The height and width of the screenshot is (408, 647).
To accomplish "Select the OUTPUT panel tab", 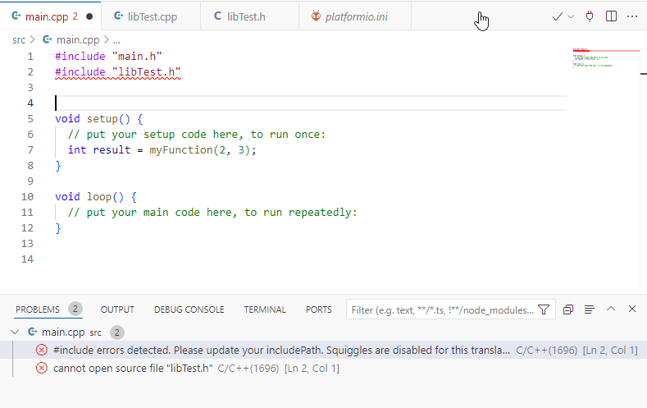I will pos(117,309).
